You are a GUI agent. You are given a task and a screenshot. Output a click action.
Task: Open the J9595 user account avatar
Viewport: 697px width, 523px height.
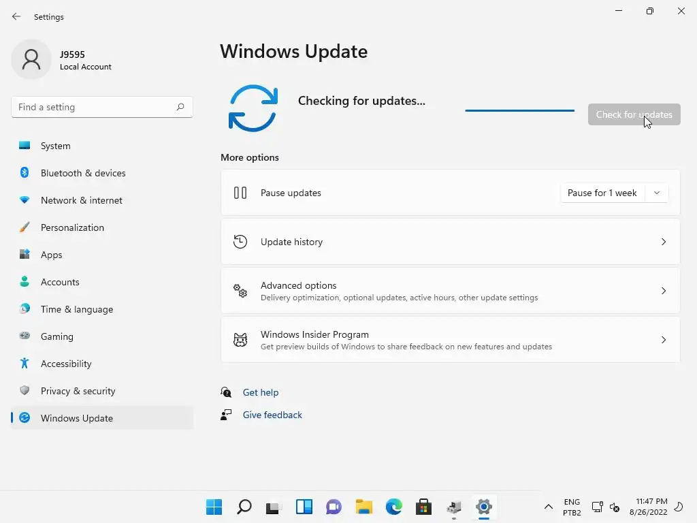(x=31, y=59)
